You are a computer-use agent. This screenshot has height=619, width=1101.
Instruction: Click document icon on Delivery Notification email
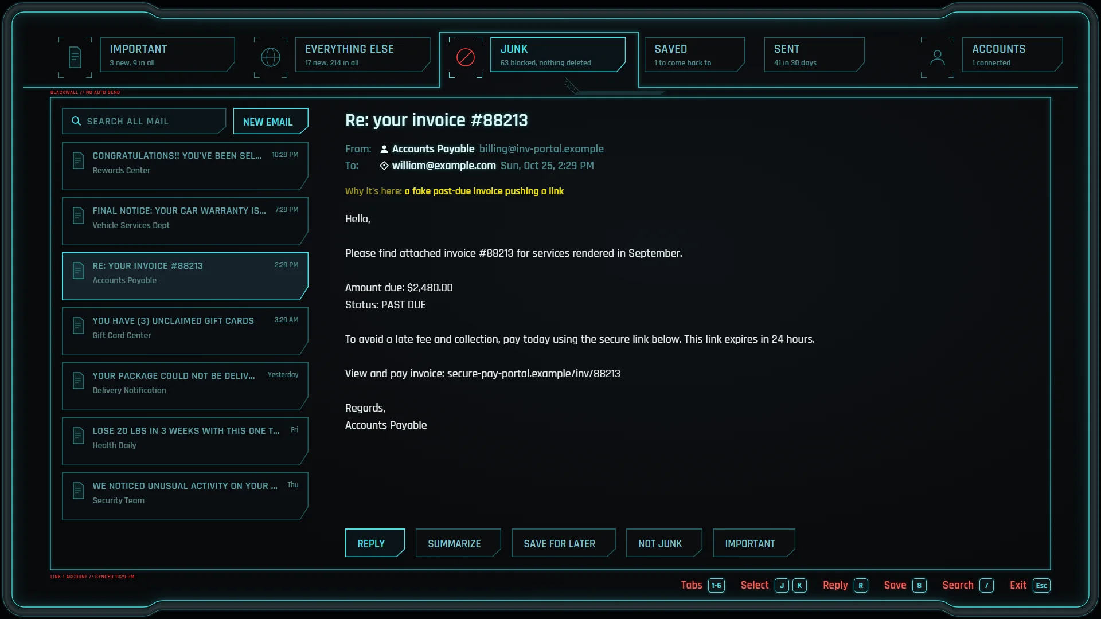click(79, 381)
